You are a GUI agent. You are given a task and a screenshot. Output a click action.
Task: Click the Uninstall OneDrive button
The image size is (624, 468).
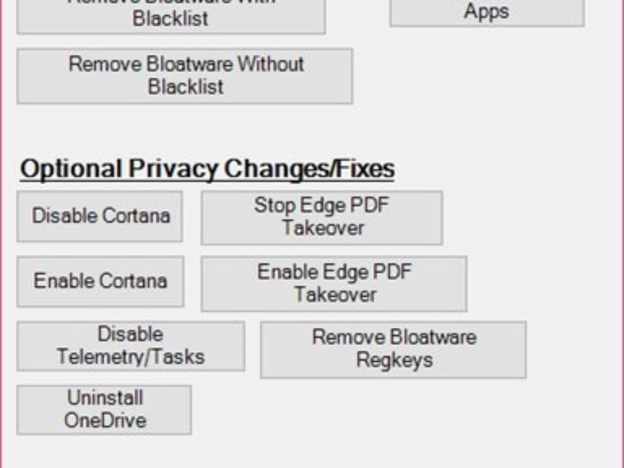104,410
